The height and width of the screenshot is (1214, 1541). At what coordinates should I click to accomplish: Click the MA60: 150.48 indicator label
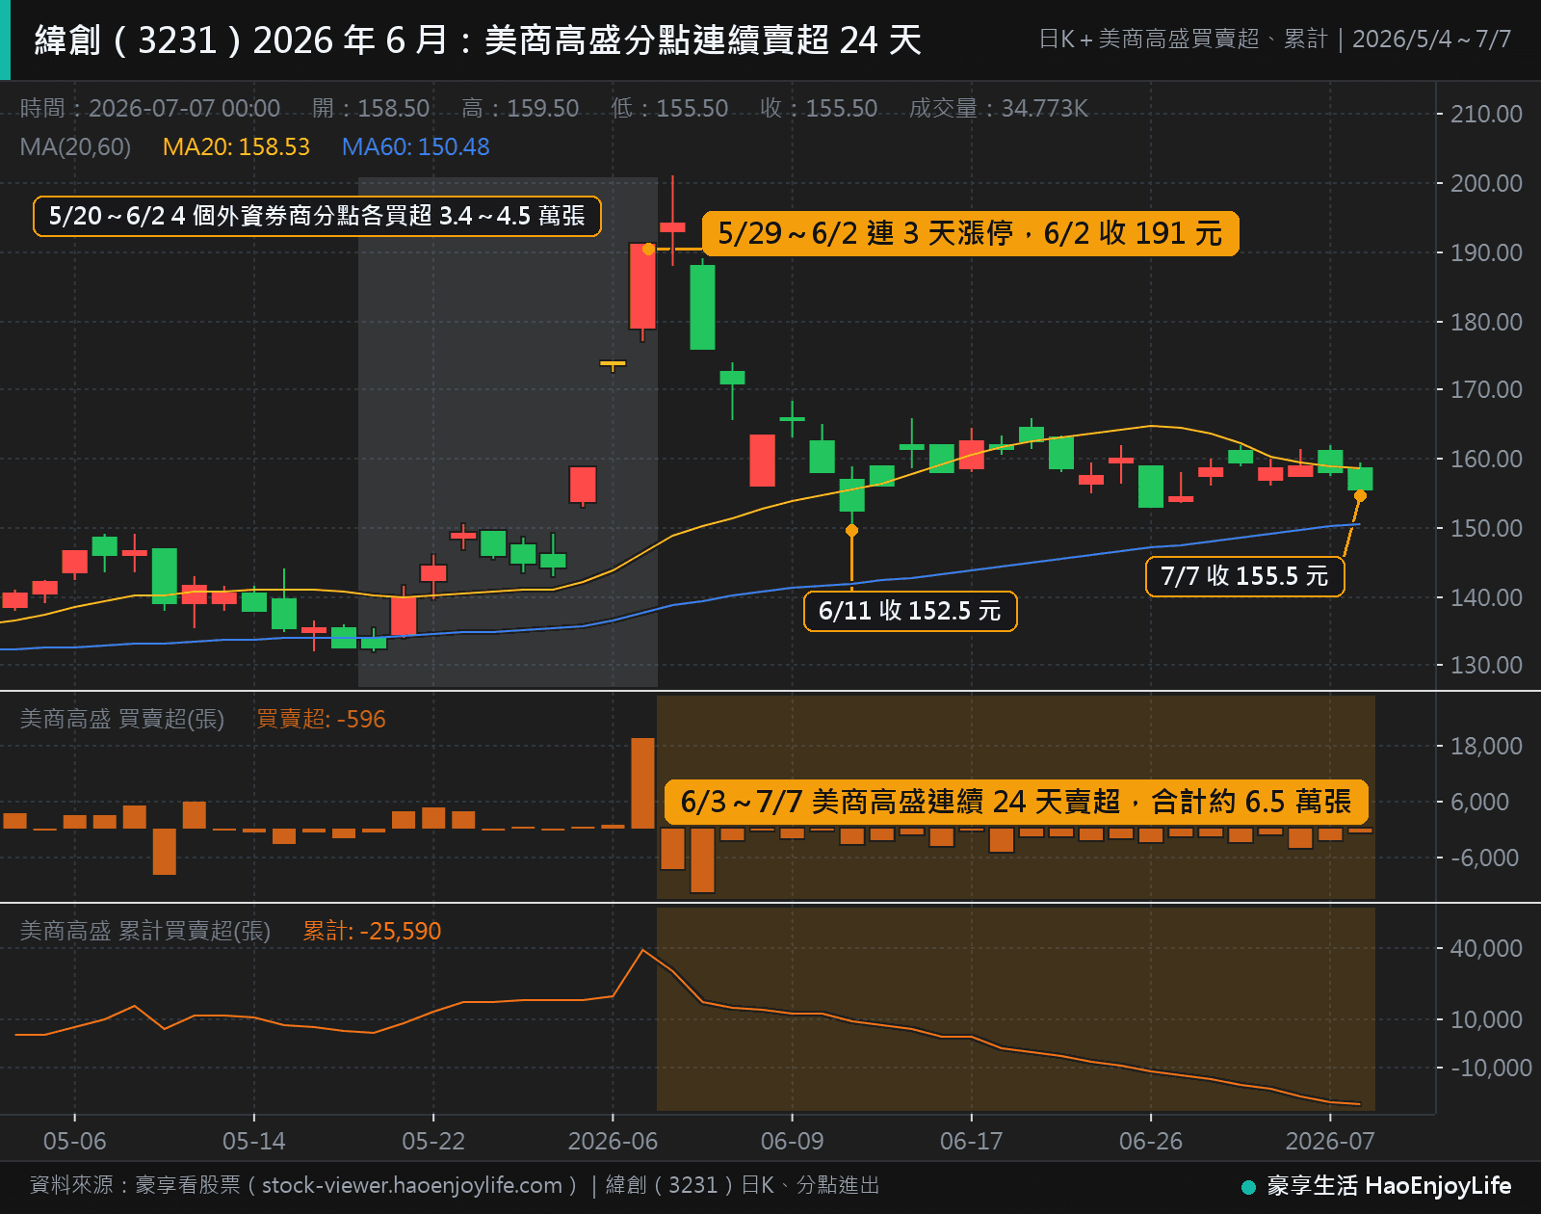pyautogui.click(x=416, y=146)
